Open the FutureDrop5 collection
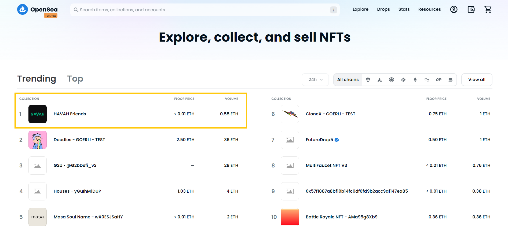The width and height of the screenshot is (508, 238). 319,140
